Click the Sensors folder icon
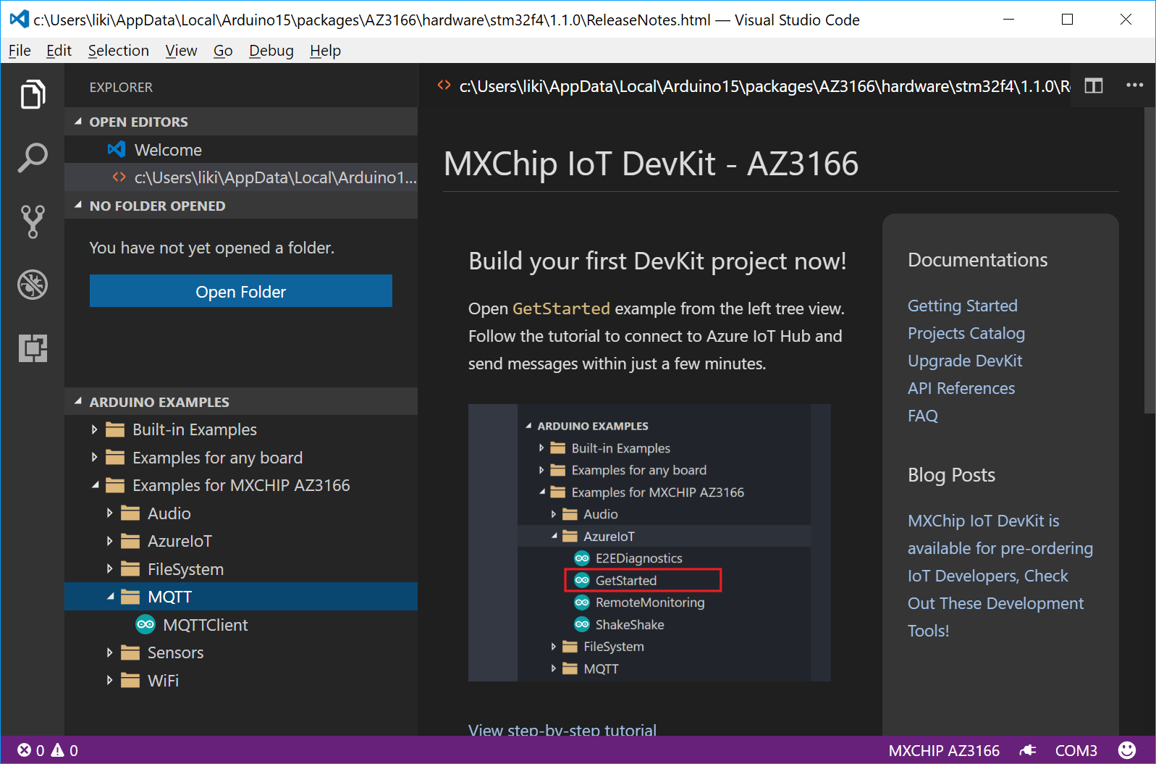Screen dimensions: 1156x764 pos(130,652)
